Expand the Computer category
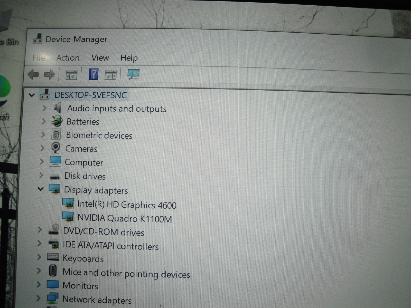Screen dimensions: 411x308 (x=42, y=161)
